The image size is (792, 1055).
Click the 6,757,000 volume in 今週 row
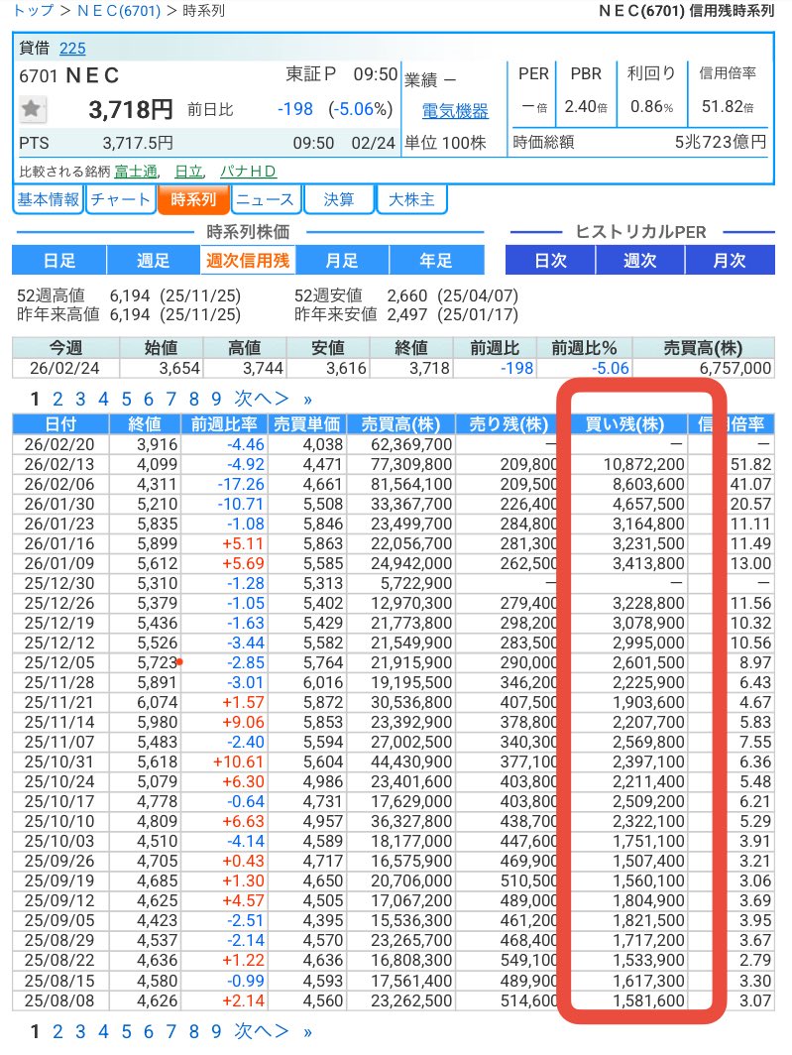click(x=735, y=369)
